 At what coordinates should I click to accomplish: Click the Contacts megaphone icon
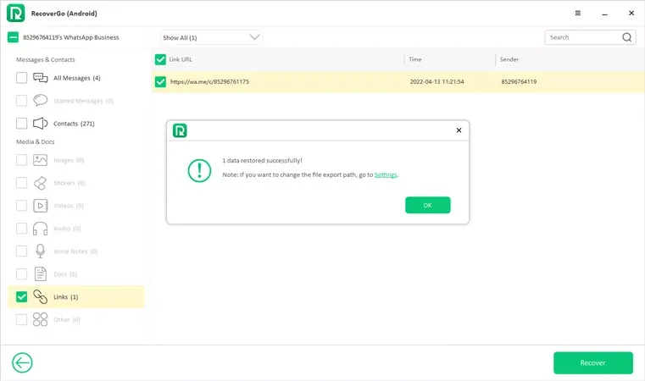(x=41, y=124)
